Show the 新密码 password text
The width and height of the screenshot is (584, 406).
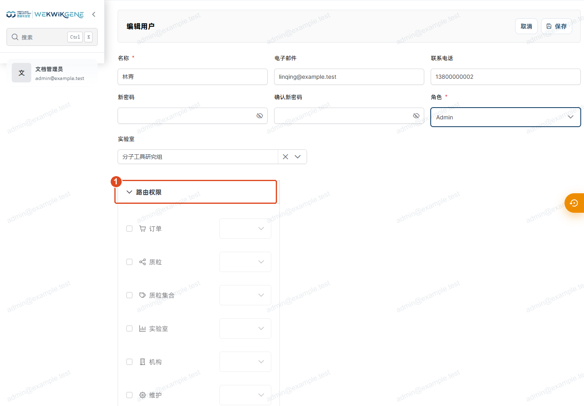tap(260, 116)
